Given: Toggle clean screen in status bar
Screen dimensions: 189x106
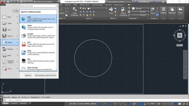Looking at the screenshot, I should [x=184, y=104].
